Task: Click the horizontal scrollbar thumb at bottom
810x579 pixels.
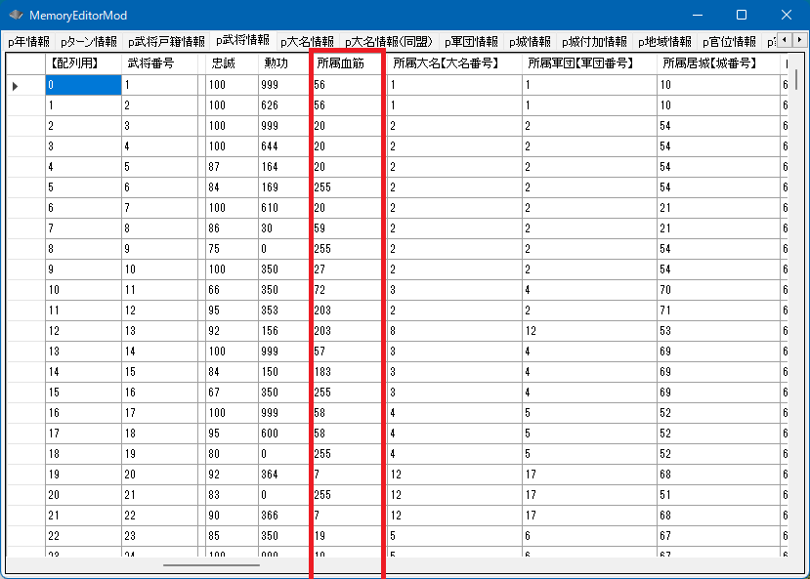Action: point(211,564)
